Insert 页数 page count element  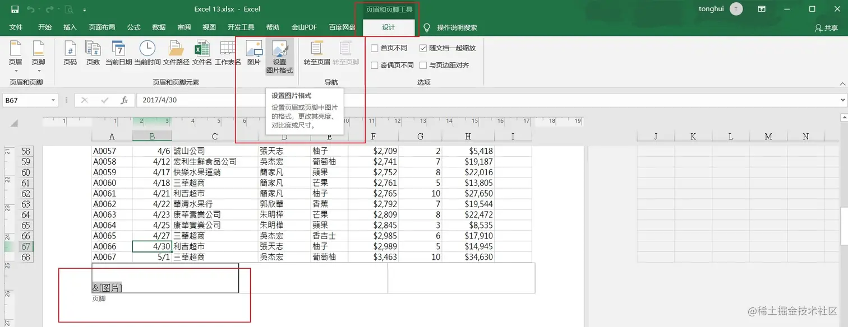pos(93,54)
